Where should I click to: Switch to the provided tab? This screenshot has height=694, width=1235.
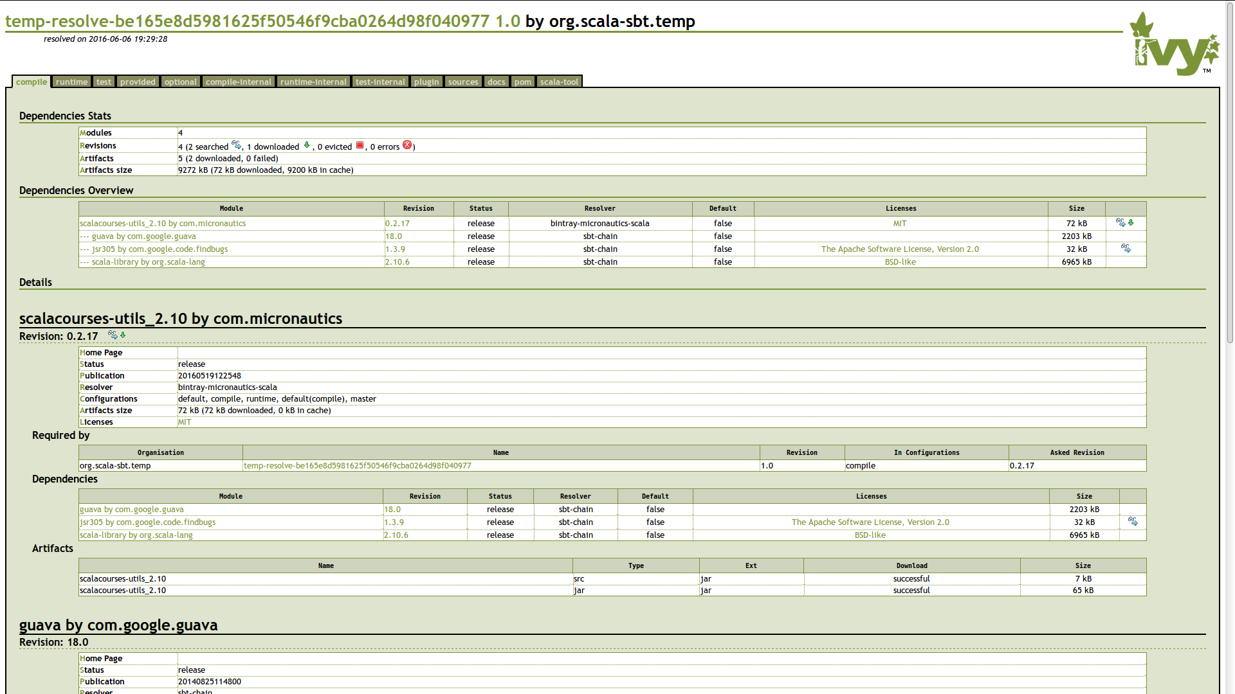(138, 82)
